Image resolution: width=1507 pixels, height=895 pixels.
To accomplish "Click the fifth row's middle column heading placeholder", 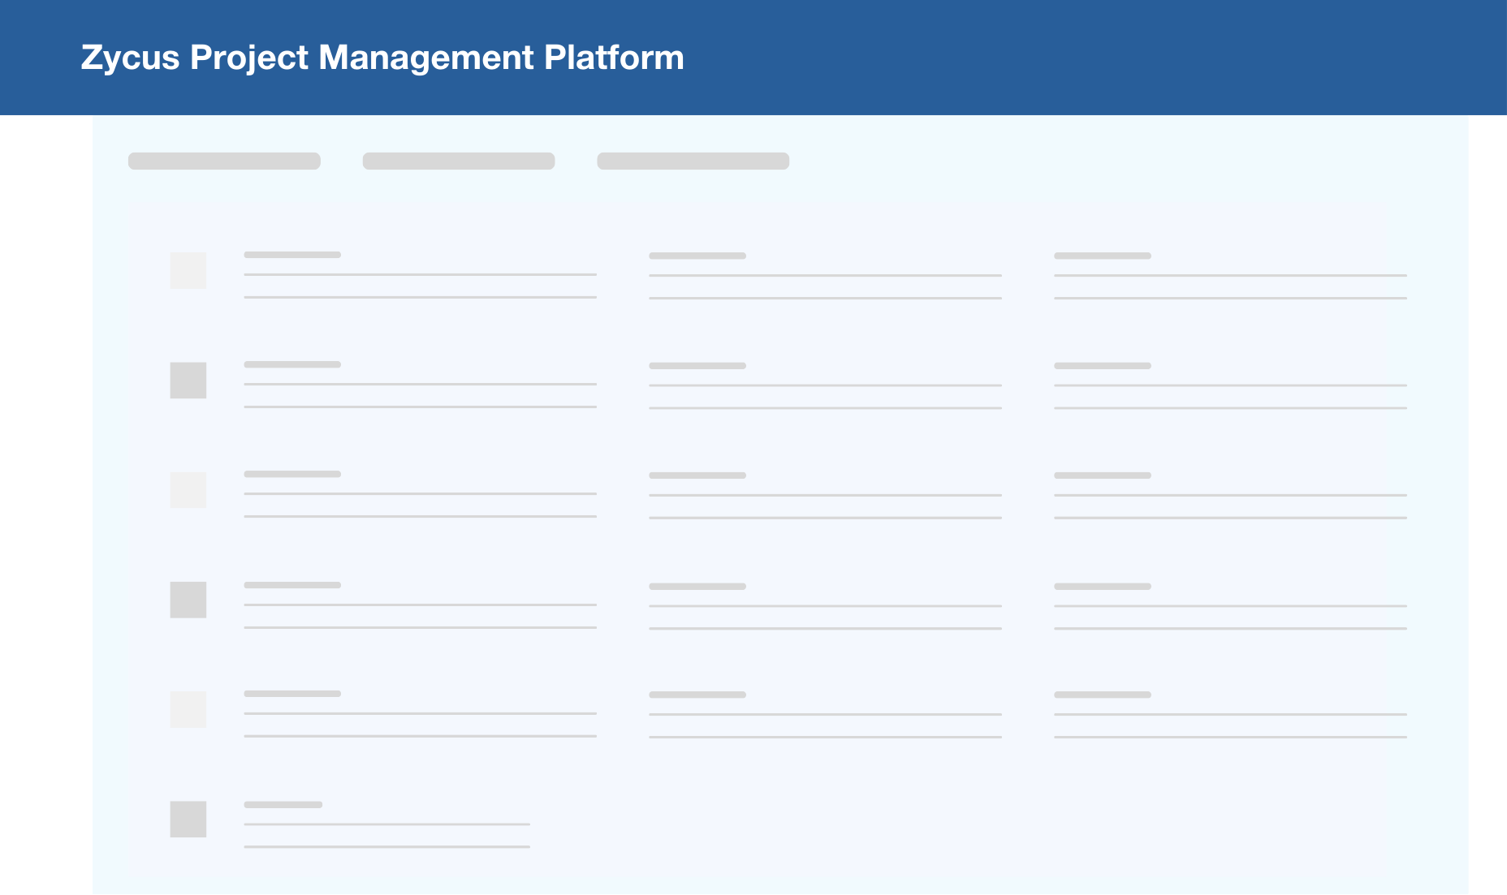I will pyautogui.click(x=697, y=695).
